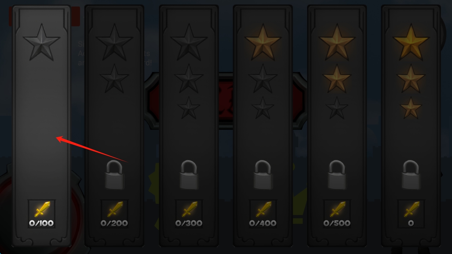The width and height of the screenshot is (452, 254).
Task: Click the sword icon on the last banner
Action: tap(411, 209)
